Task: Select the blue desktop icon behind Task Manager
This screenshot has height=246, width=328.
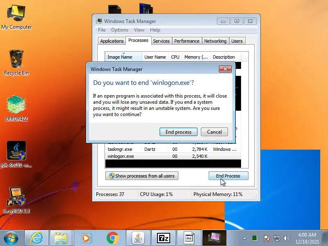Action: 146,9
